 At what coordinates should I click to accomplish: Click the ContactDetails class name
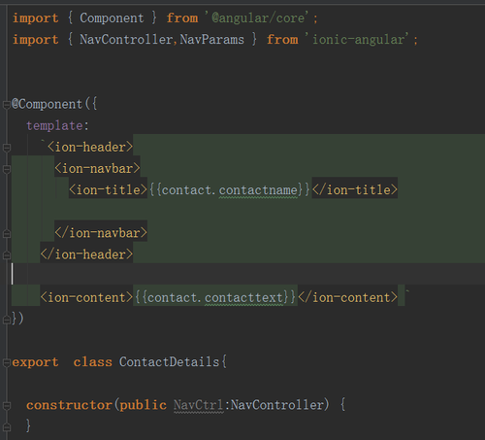[169, 362]
